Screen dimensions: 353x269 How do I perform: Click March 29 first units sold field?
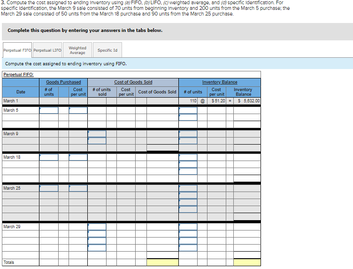click(97, 227)
